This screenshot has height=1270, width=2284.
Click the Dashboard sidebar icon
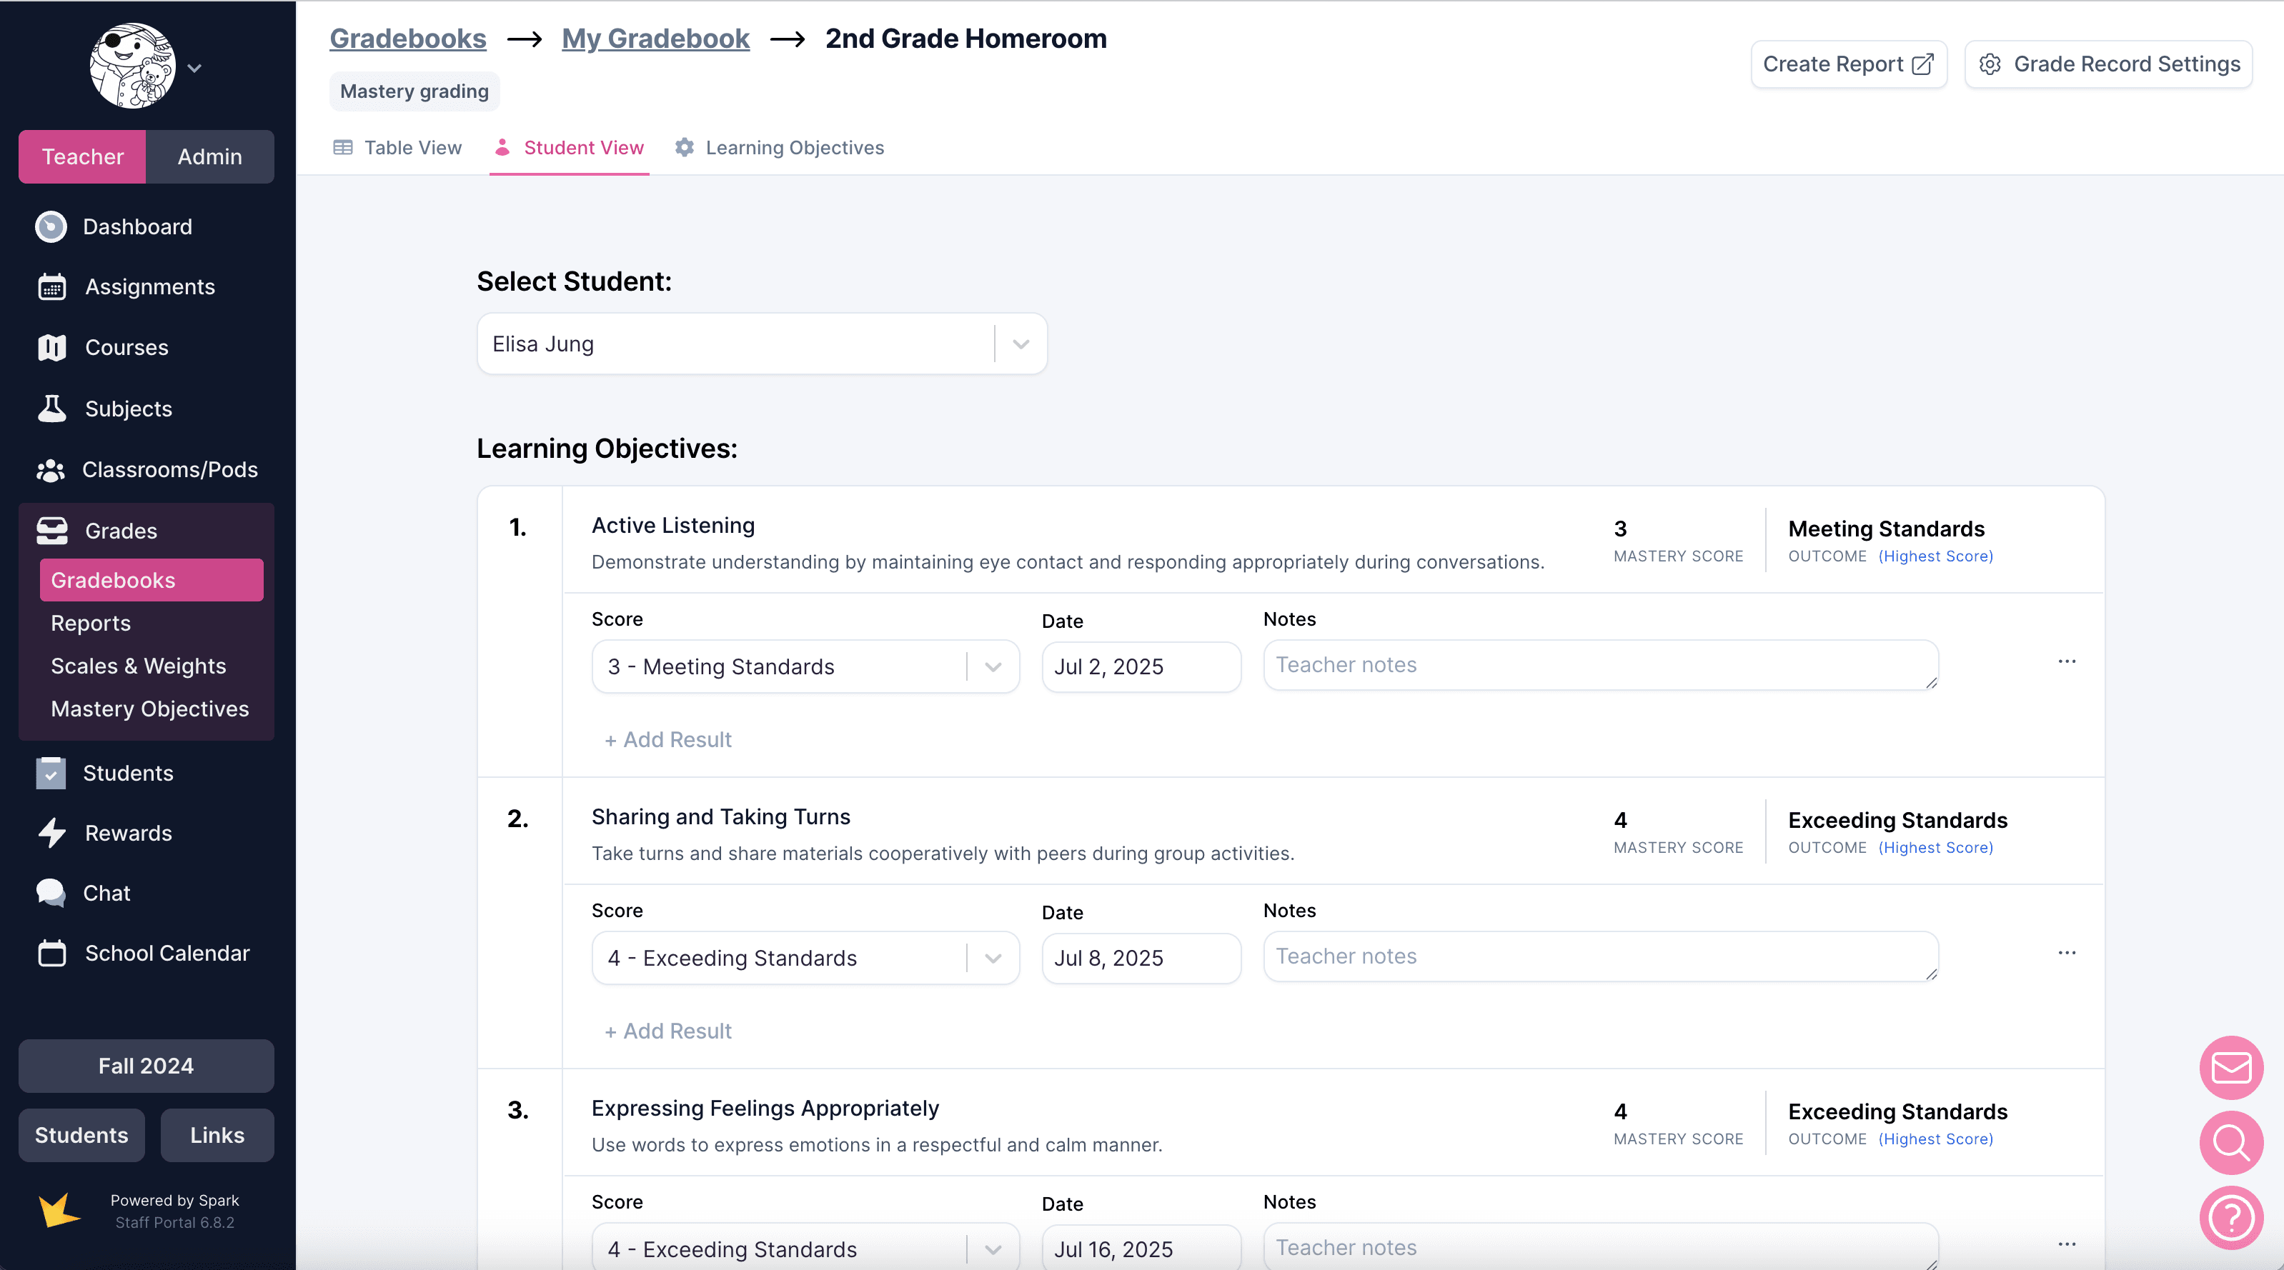(51, 227)
